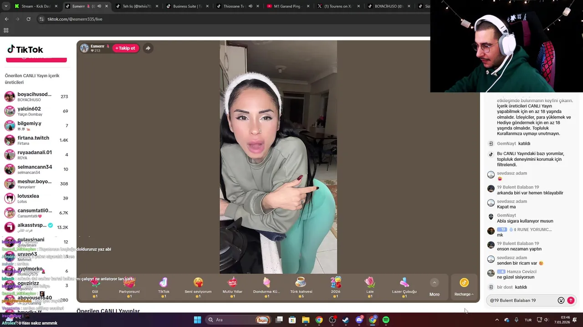Send the Lale tulip gift
Screen dimensions: 583x327
coord(370,286)
